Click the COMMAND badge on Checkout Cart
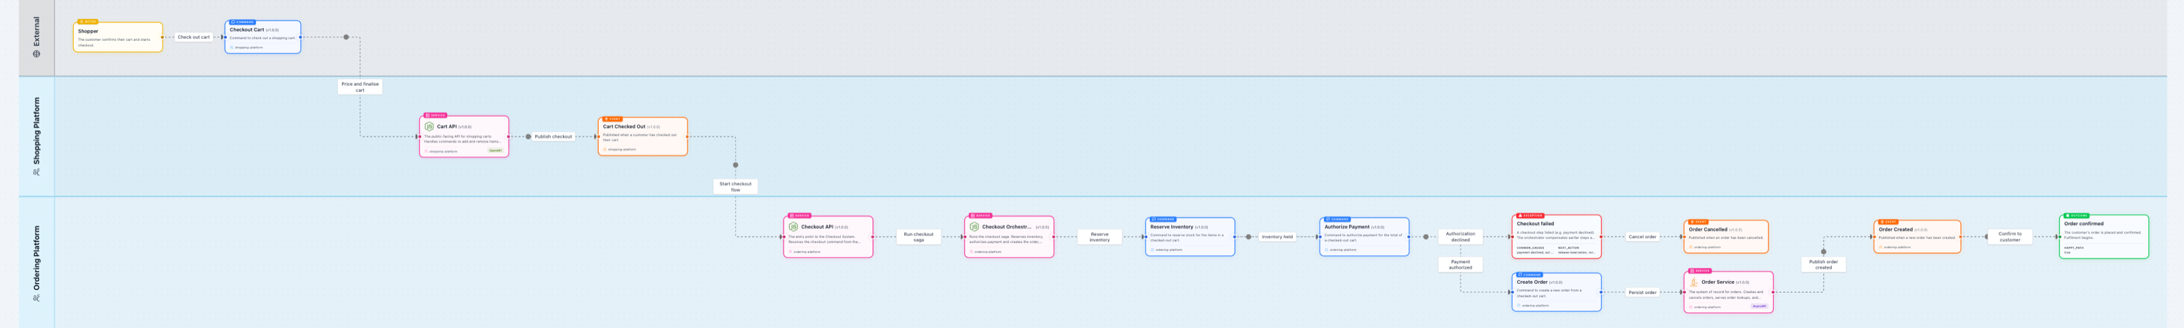This screenshot has height=328, width=2184. tap(242, 21)
